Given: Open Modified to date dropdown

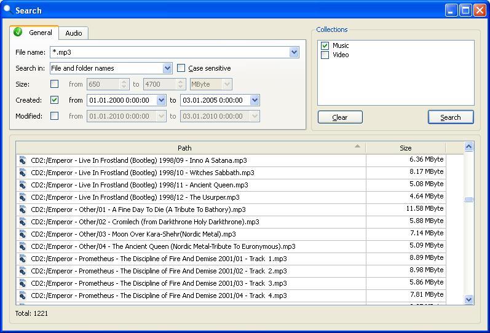Looking at the screenshot, I should click(255, 116).
